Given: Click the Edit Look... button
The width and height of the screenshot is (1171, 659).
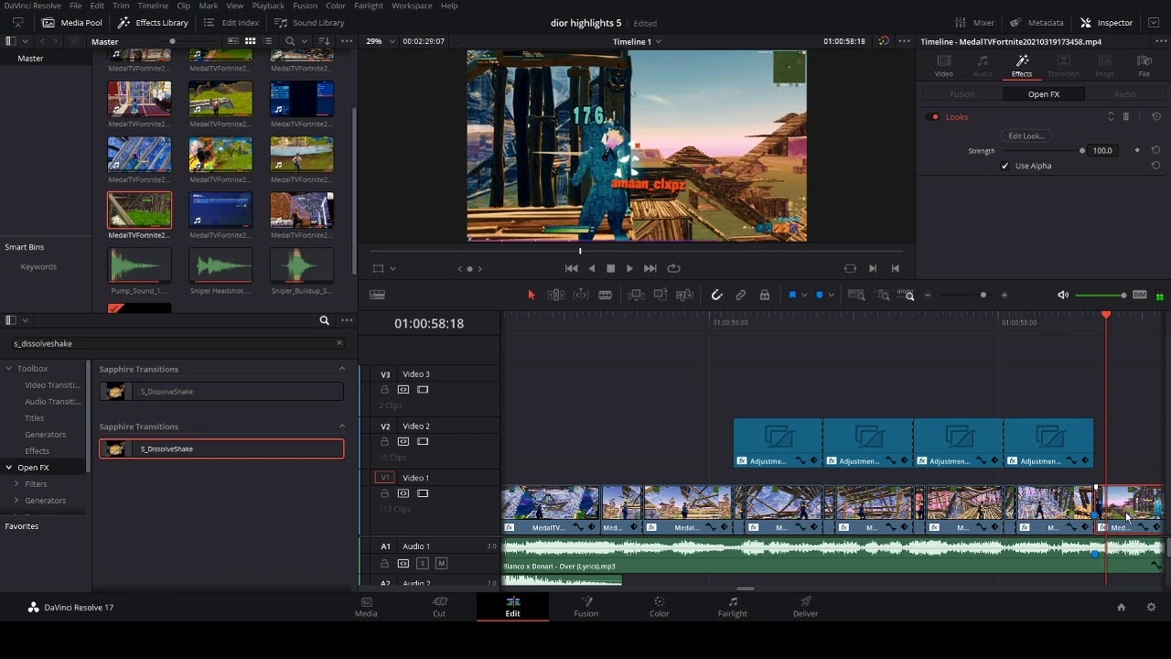Looking at the screenshot, I should [1026, 135].
